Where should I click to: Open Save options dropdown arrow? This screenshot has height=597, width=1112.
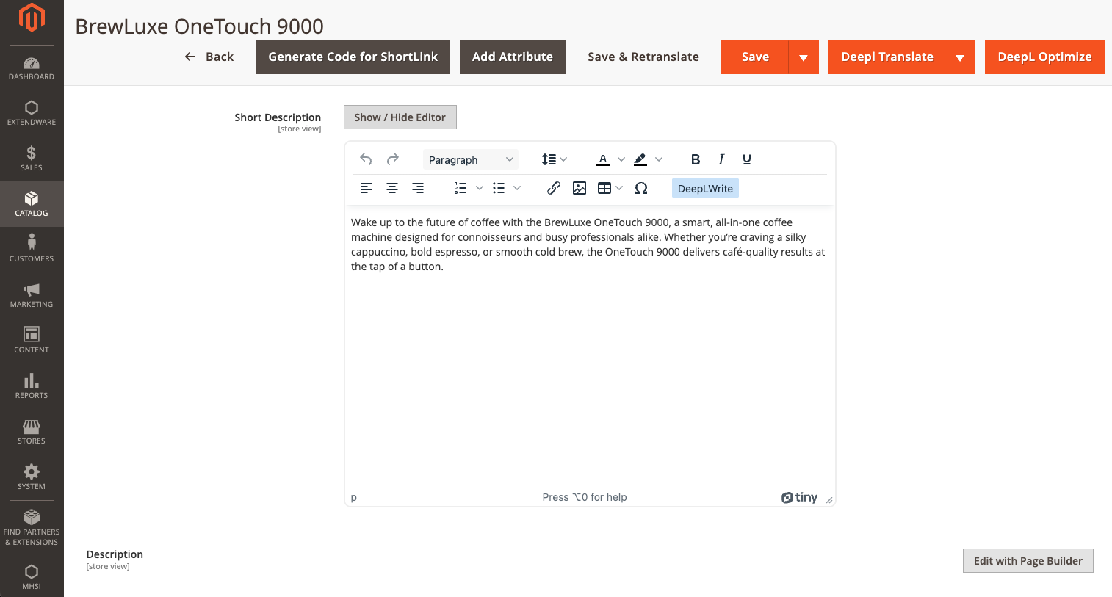(804, 57)
